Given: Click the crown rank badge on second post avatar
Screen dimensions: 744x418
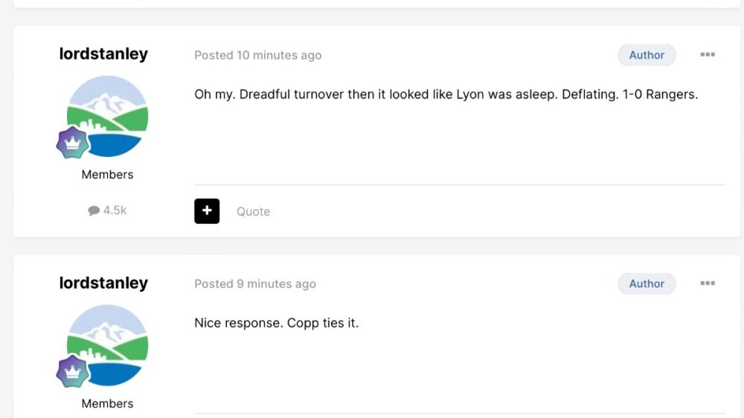Looking at the screenshot, I should [73, 372].
